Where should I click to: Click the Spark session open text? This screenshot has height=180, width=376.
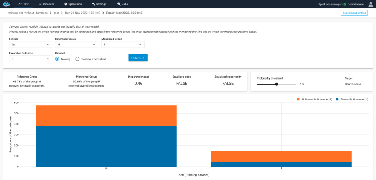tap(330, 4)
